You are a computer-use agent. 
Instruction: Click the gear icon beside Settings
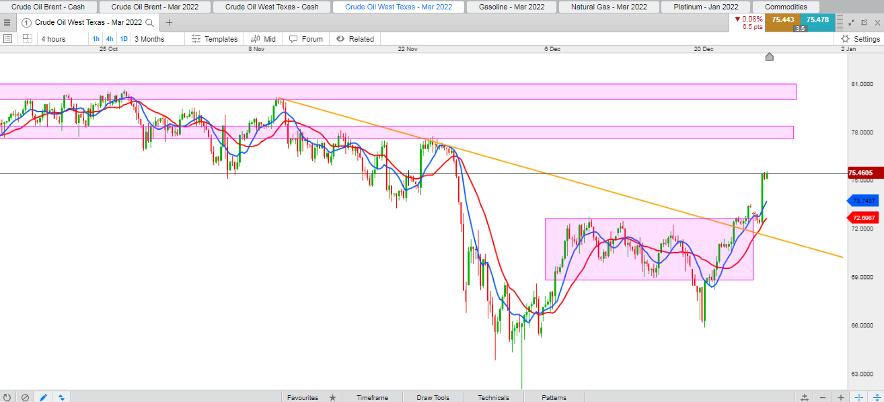coord(846,39)
